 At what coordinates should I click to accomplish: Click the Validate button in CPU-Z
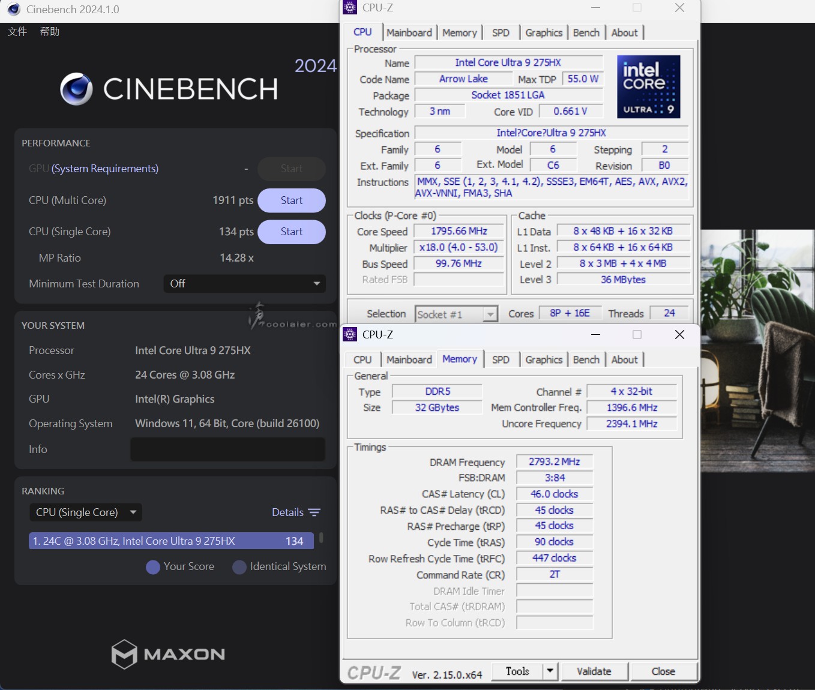coord(594,671)
